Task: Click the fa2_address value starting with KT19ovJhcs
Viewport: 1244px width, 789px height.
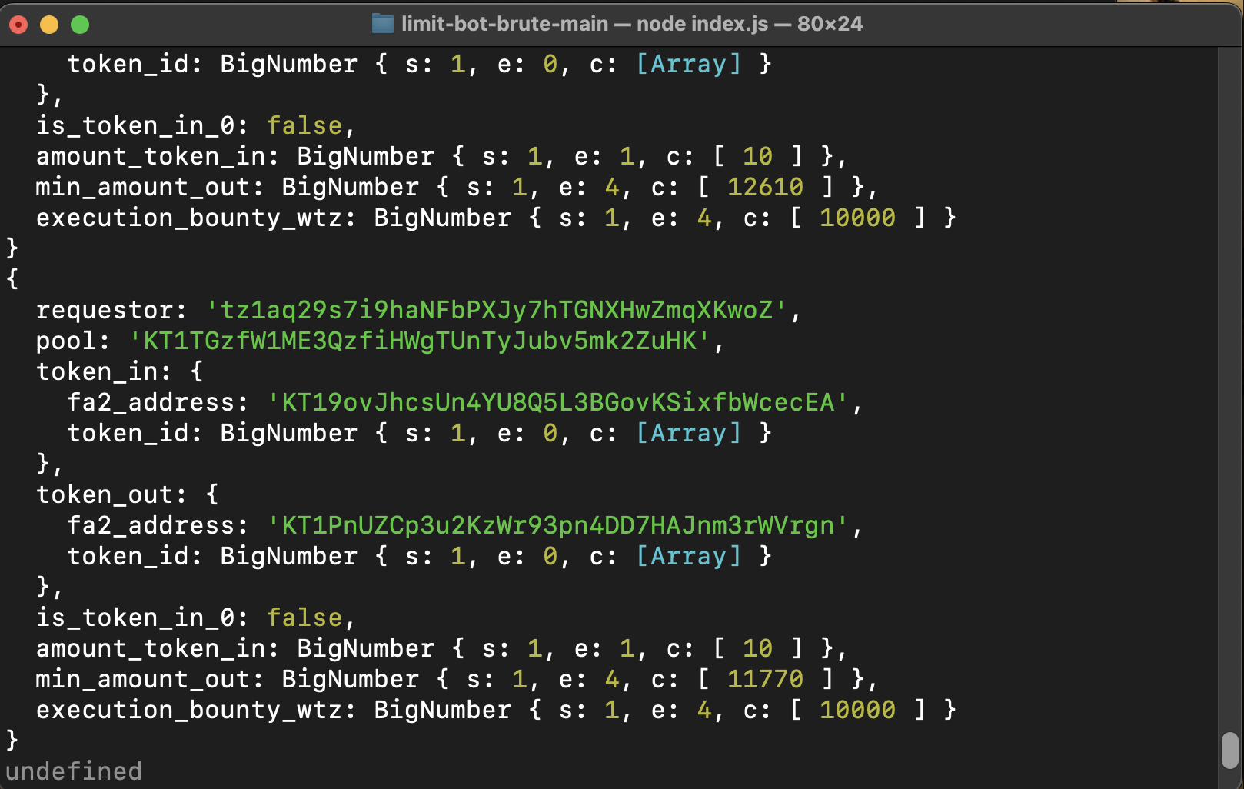Action: click(557, 402)
